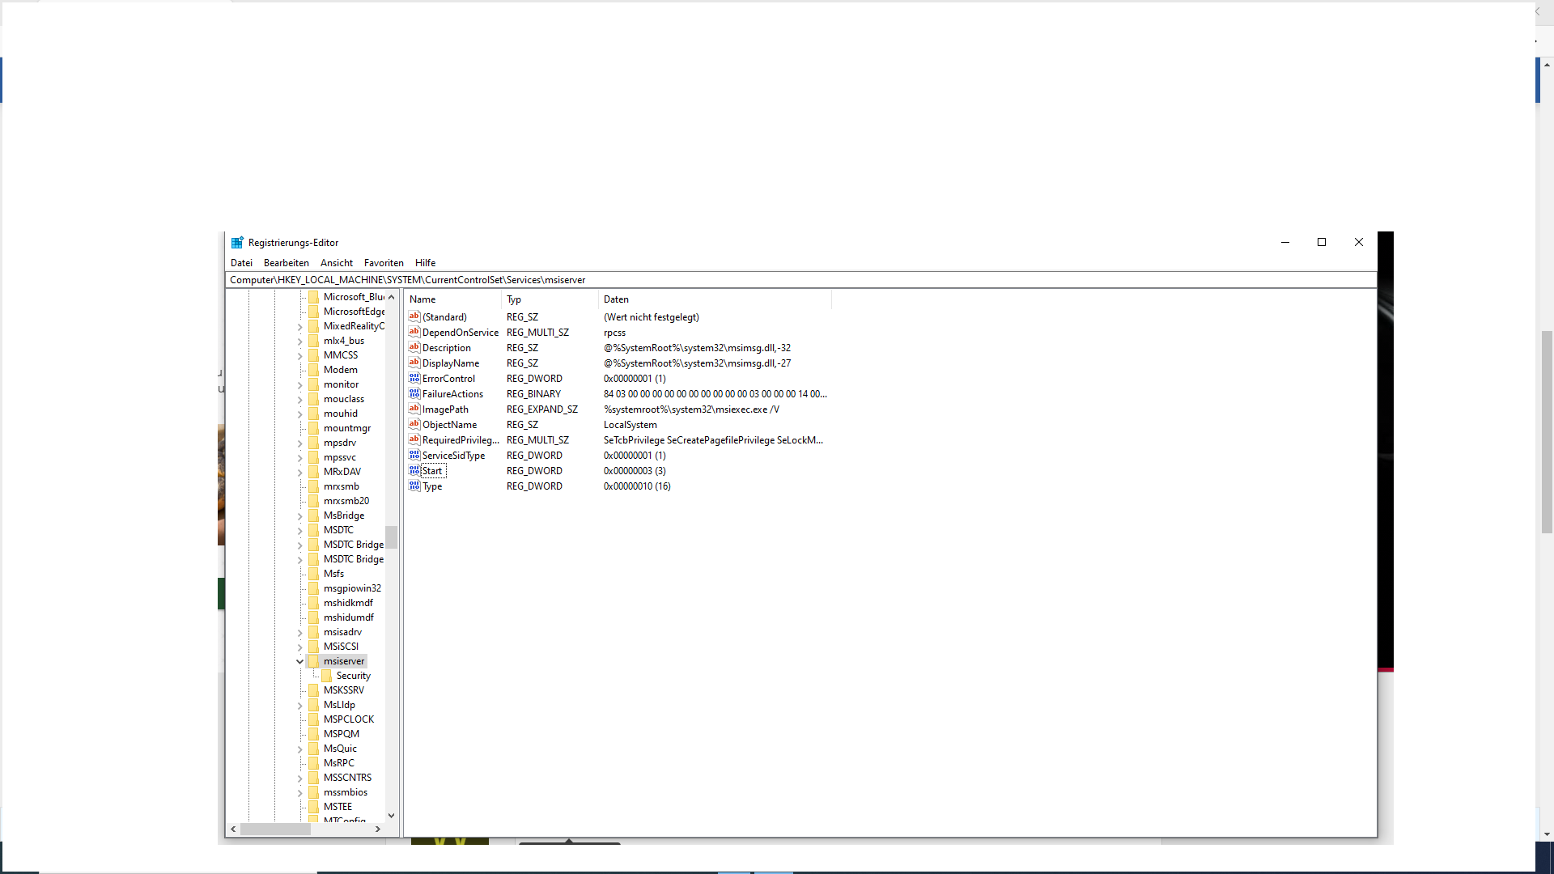Click the Registry Editor icon in the title bar
Screen dimensions: 1554x874
(x=236, y=242)
